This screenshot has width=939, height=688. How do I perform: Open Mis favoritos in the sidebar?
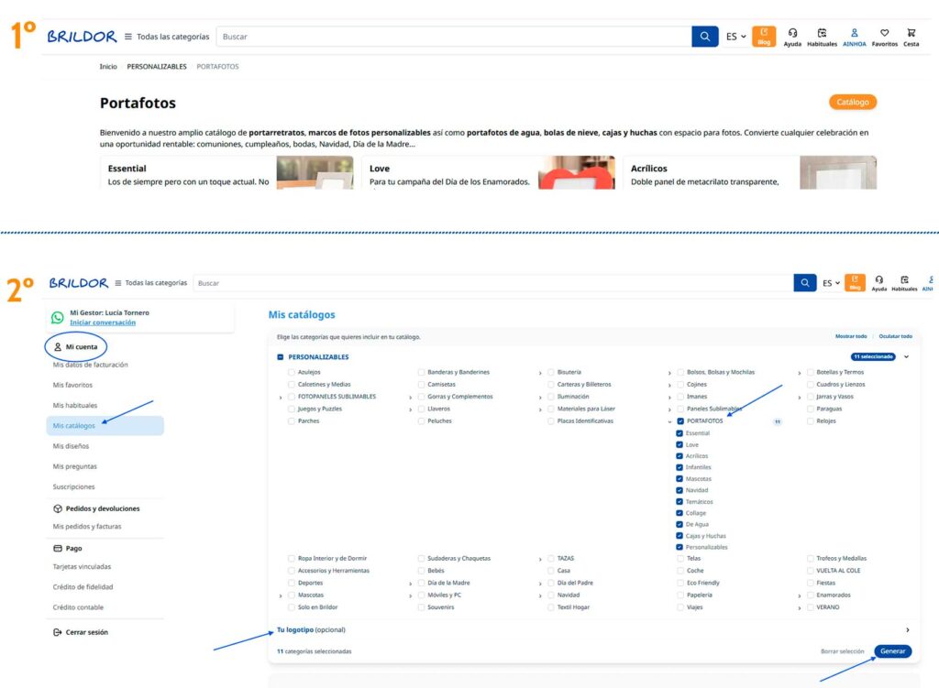pyautogui.click(x=72, y=386)
